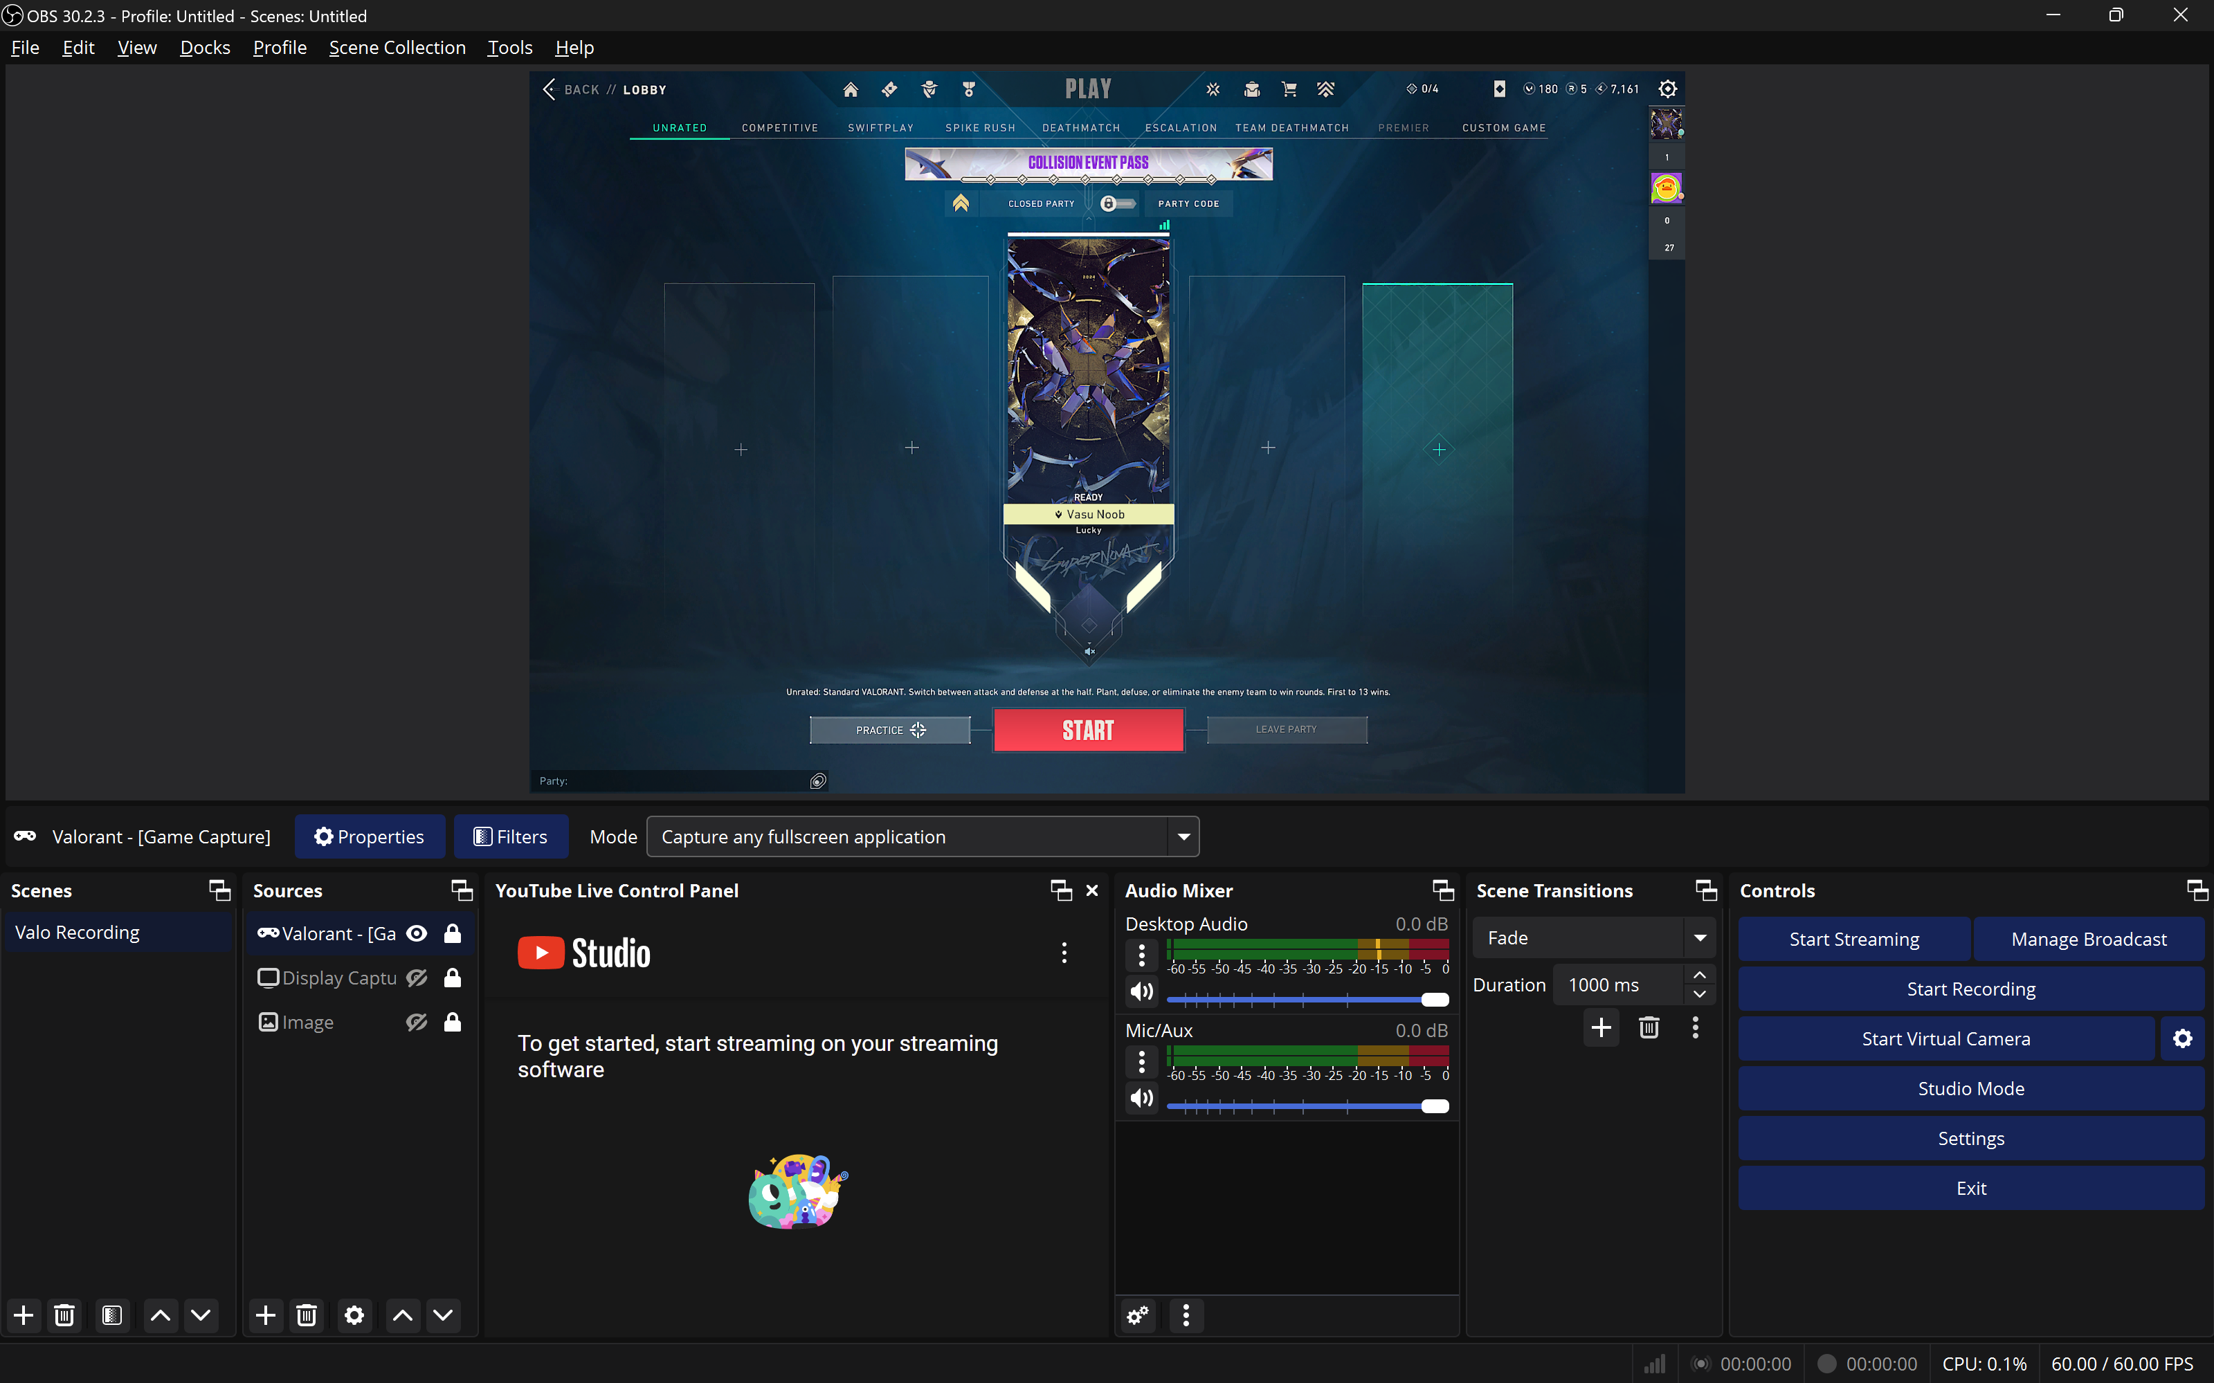Move scene down arrow in Scenes dock
The width and height of the screenshot is (2214, 1383).
[x=201, y=1315]
